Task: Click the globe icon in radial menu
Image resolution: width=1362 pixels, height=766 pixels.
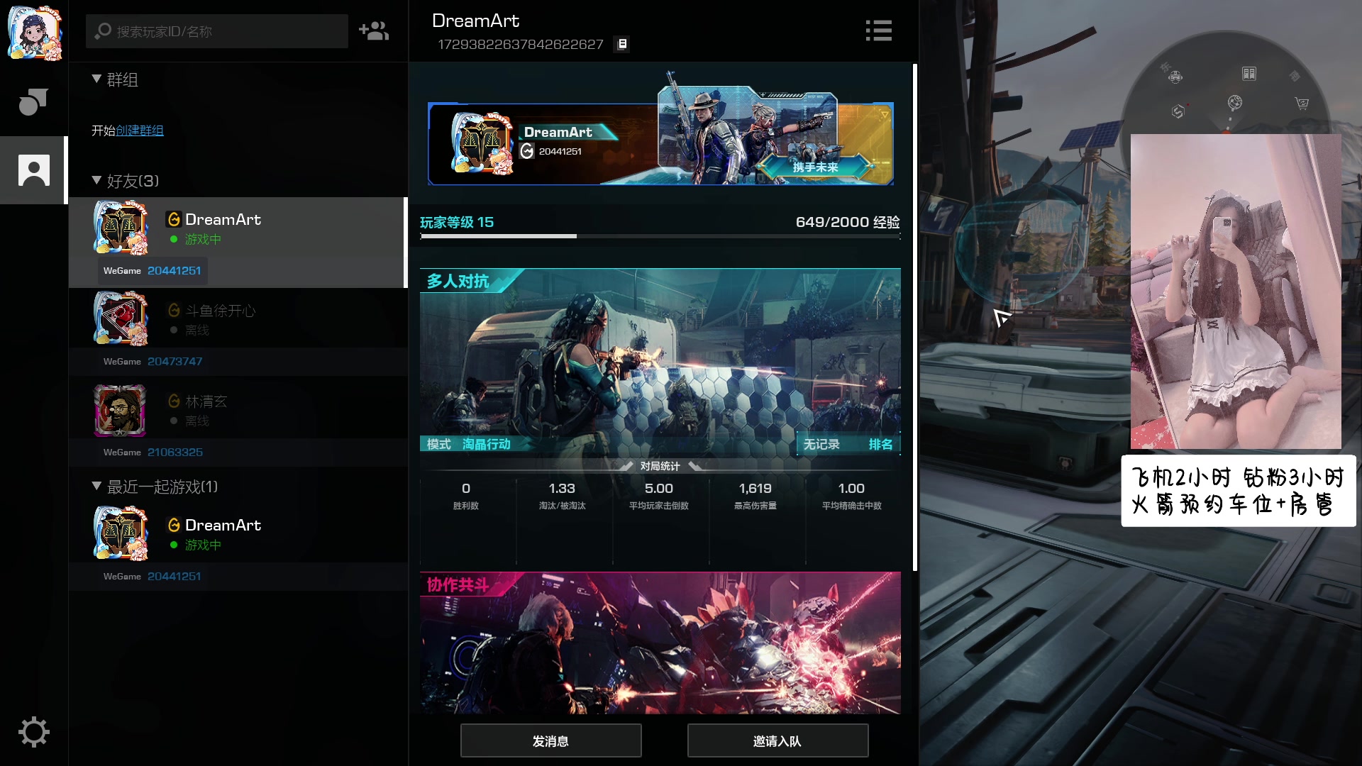Action: [x=1235, y=103]
